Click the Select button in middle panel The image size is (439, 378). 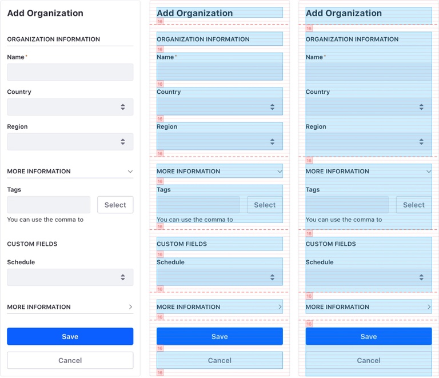[265, 205]
